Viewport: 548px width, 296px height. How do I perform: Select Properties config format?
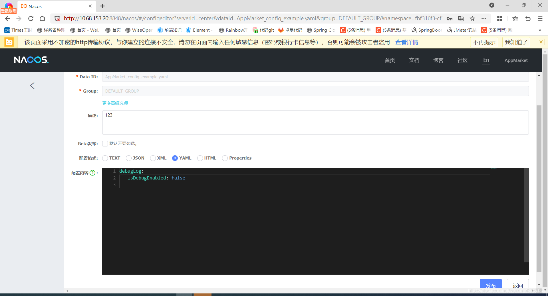[x=225, y=158]
